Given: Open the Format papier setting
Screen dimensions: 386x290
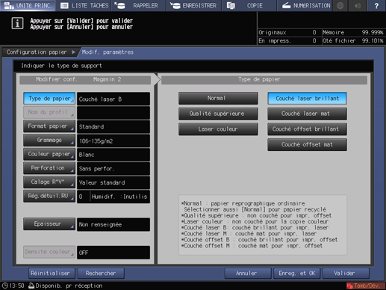Looking at the screenshot, I should 49,126.
